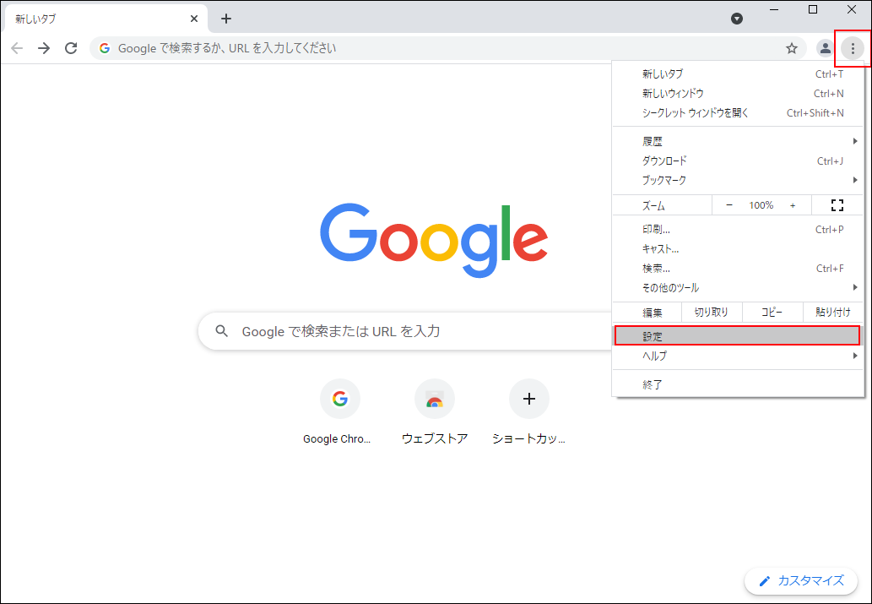
Task: Open the ウェブストア shortcut tile
Action: point(434,400)
